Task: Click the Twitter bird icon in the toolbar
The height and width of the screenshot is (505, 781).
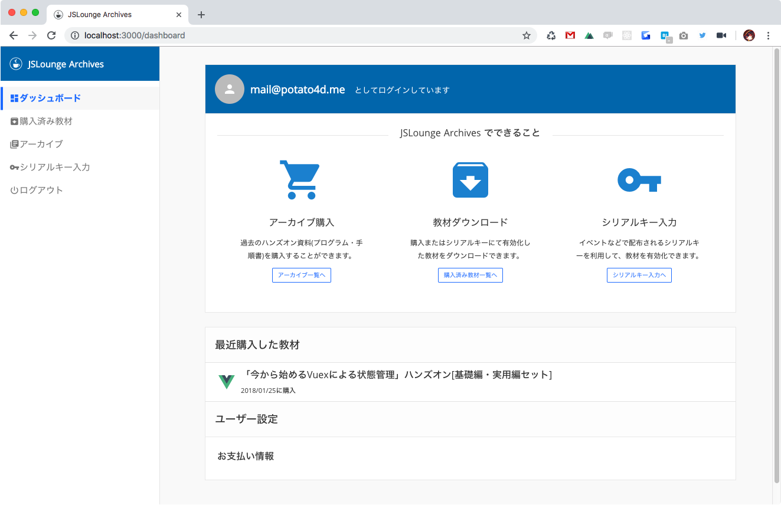Action: tap(702, 35)
